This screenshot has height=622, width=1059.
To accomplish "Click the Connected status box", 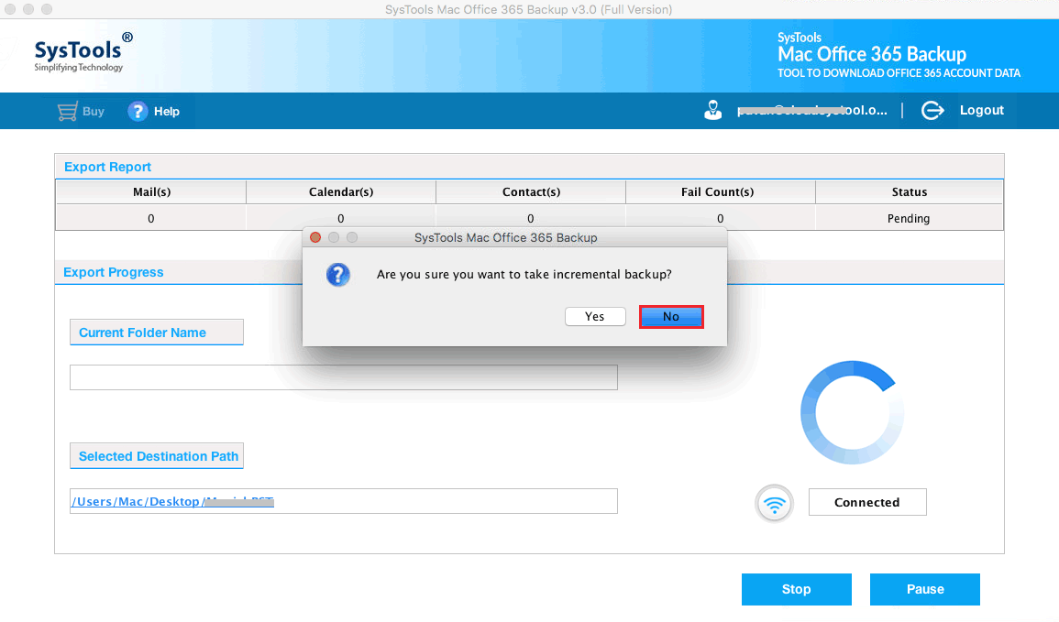I will pos(867,502).
